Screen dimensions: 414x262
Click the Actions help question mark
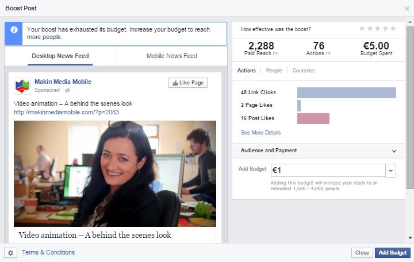pos(328,53)
